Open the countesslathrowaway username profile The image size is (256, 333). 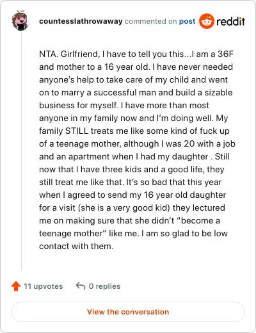pos(81,21)
